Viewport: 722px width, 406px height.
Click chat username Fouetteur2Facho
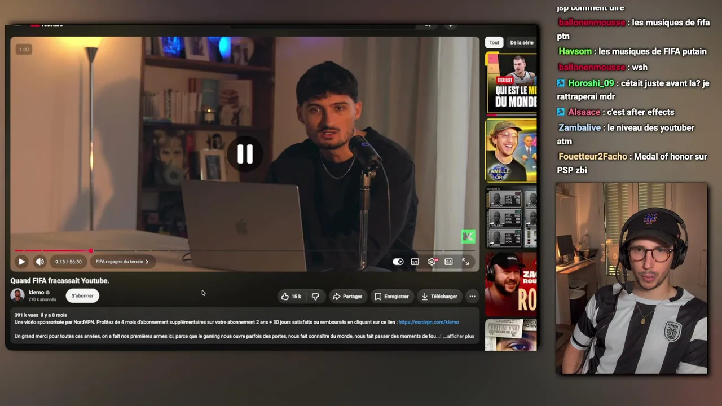click(x=592, y=156)
